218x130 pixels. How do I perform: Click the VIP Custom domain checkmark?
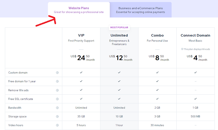pyautogui.click(x=81, y=72)
